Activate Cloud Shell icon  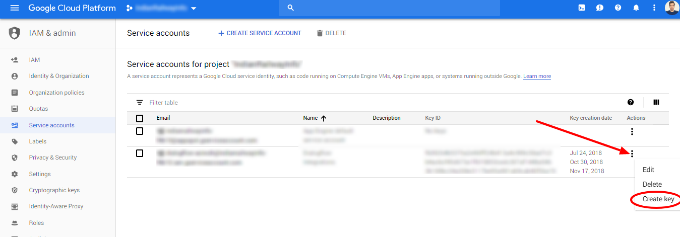pyautogui.click(x=582, y=8)
